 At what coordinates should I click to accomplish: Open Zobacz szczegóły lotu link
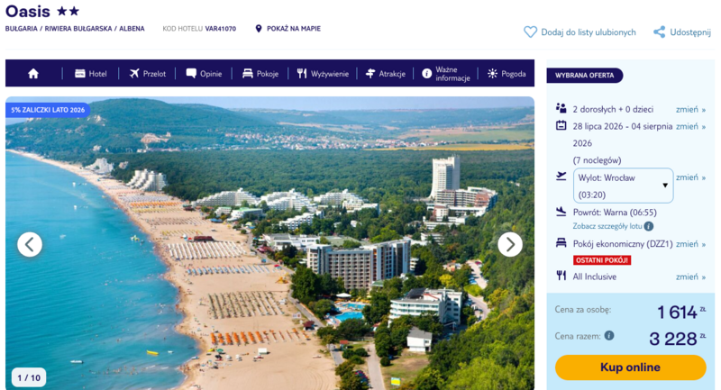tap(607, 226)
